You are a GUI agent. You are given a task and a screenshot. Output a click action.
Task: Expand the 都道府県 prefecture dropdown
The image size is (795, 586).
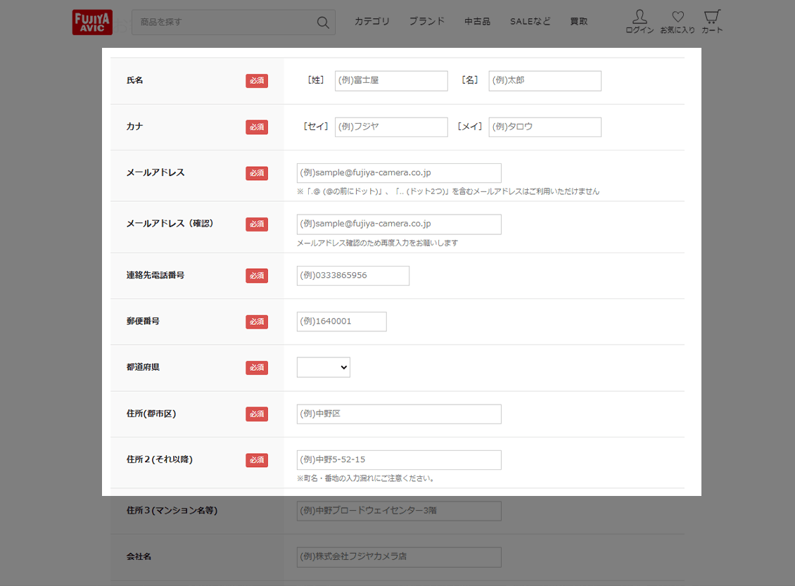(323, 367)
